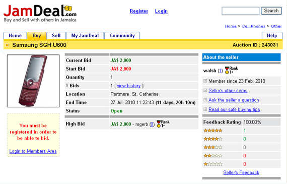This screenshot has height=184, width=287.
Task: Click the Register link
Action: point(139,11)
